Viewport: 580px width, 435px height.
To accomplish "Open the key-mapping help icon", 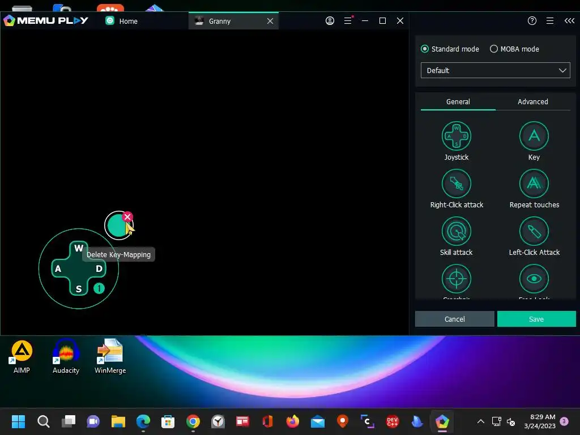I will click(532, 21).
